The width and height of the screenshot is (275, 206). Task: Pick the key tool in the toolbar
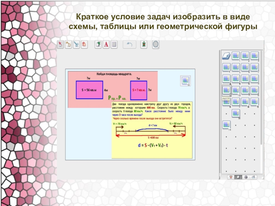[x=68, y=45]
